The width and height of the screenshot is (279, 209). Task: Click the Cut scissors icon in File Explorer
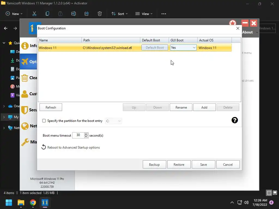tap(34, 14)
